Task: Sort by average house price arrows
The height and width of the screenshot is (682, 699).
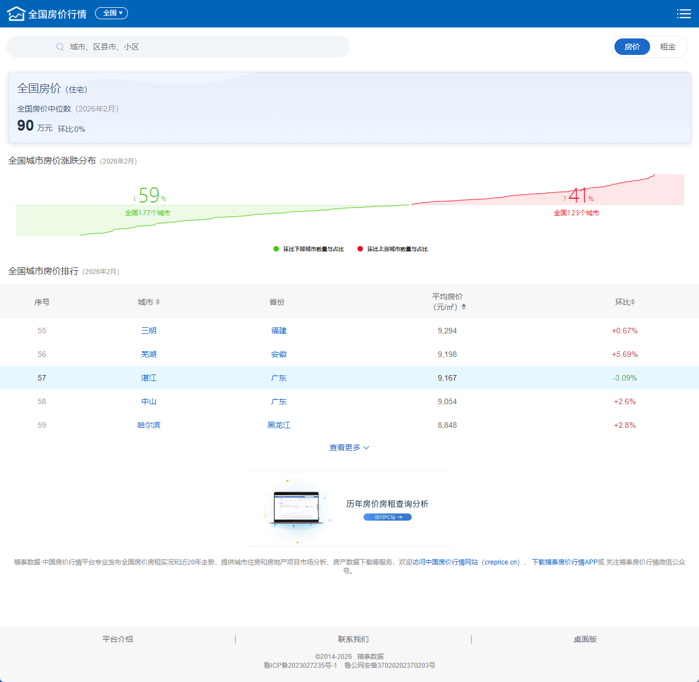Action: [464, 307]
